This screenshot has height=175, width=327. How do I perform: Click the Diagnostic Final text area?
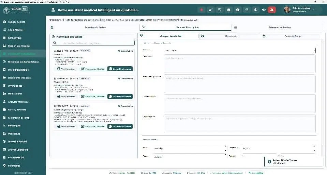(240, 124)
